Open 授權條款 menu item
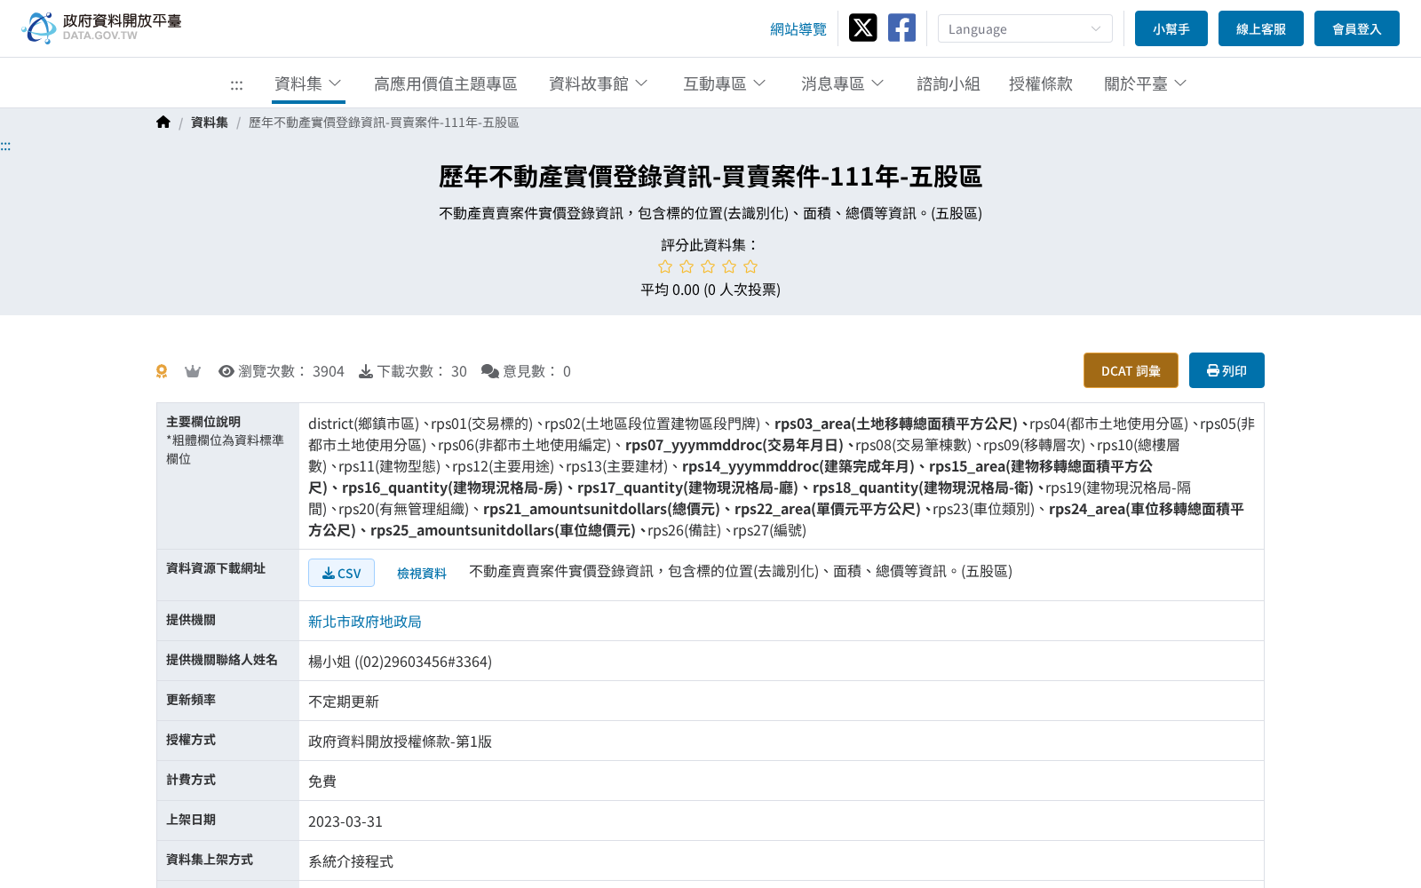The height and width of the screenshot is (888, 1421). 1041,83
